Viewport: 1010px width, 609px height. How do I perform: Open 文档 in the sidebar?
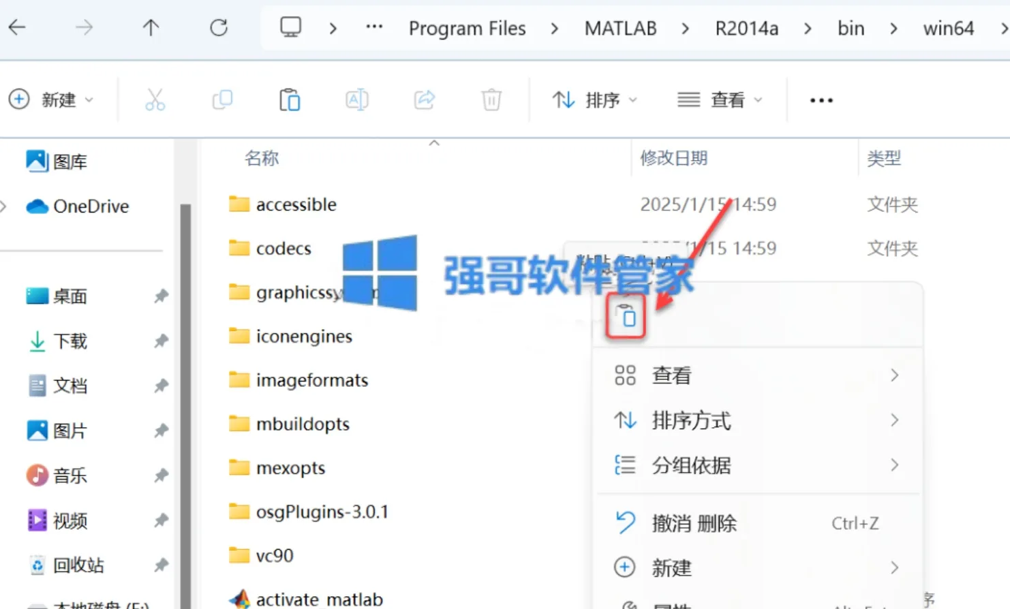pos(57,386)
